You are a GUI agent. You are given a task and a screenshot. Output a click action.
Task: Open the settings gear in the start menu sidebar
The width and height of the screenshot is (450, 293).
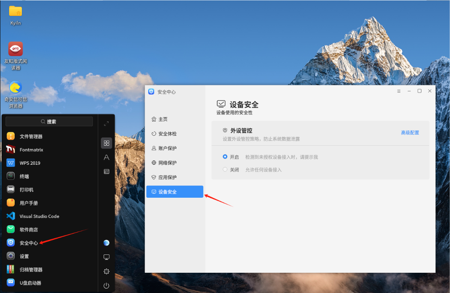(106, 271)
